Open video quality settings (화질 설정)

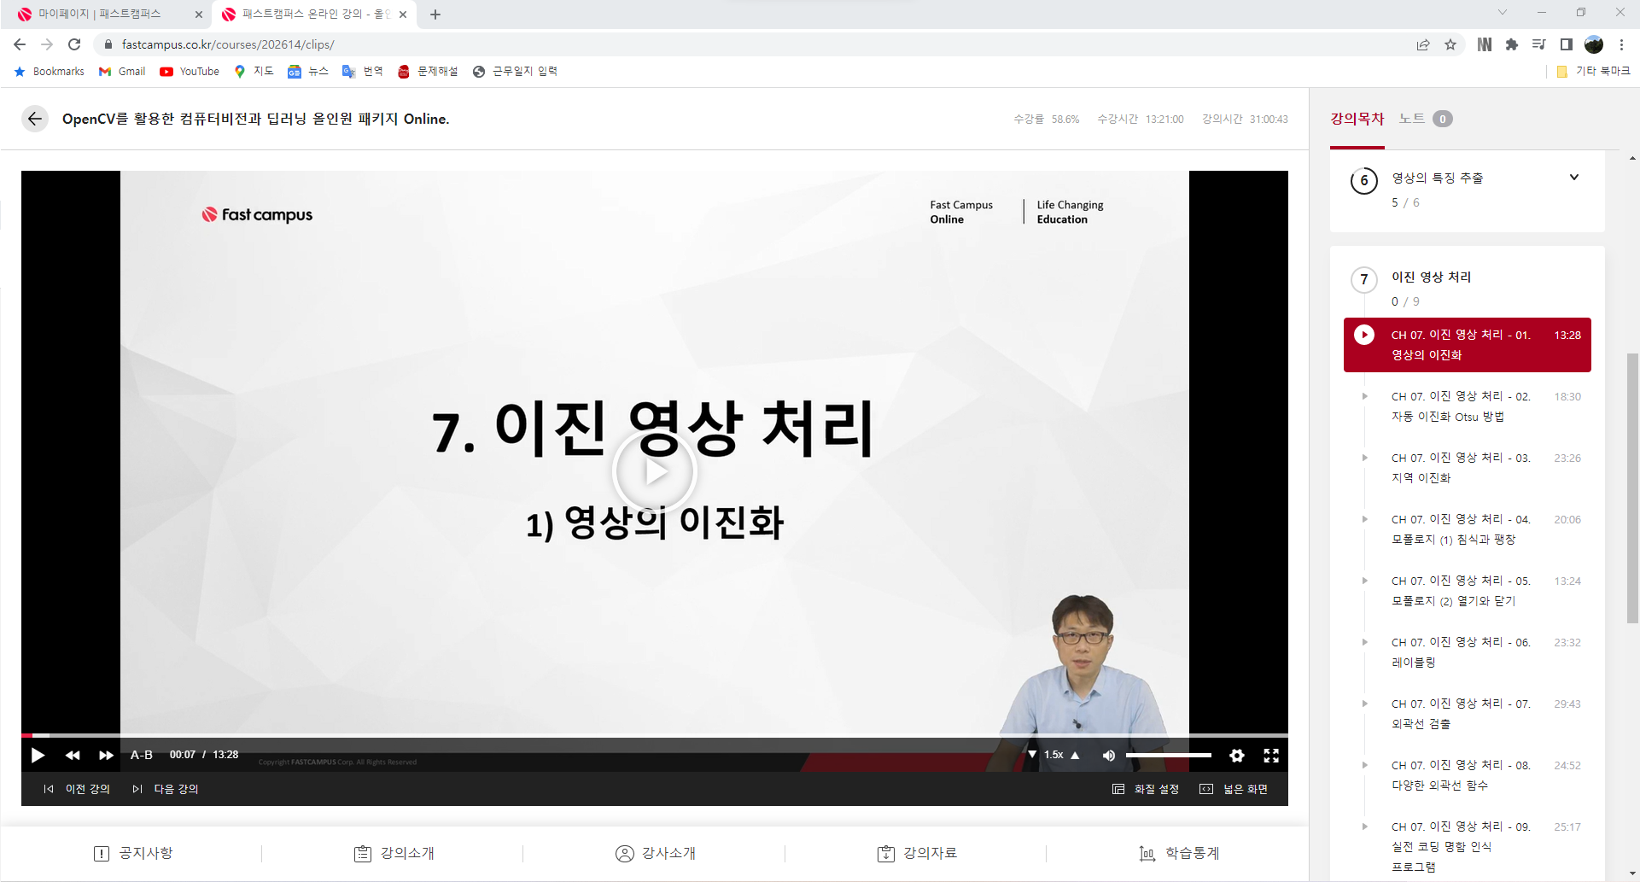pos(1146,789)
